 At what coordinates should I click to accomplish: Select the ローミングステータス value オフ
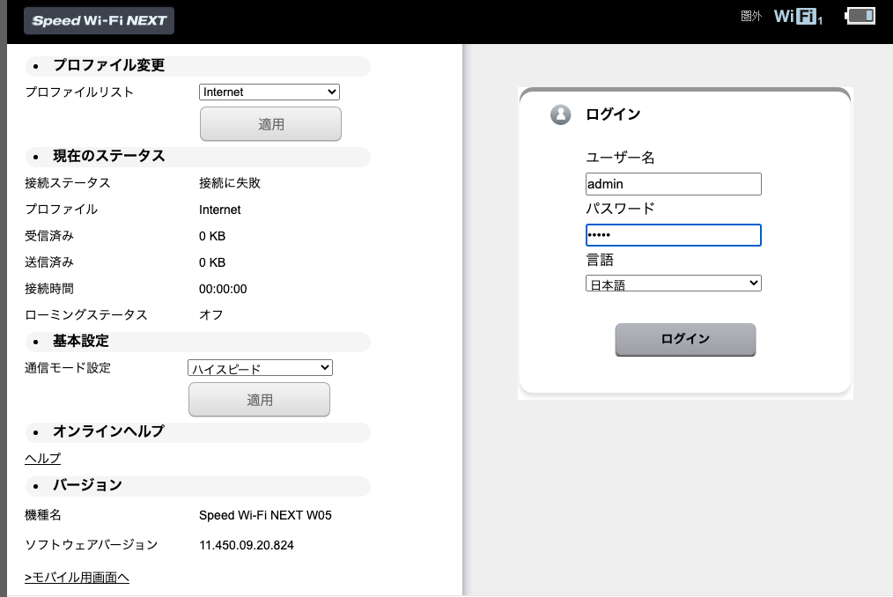point(210,315)
